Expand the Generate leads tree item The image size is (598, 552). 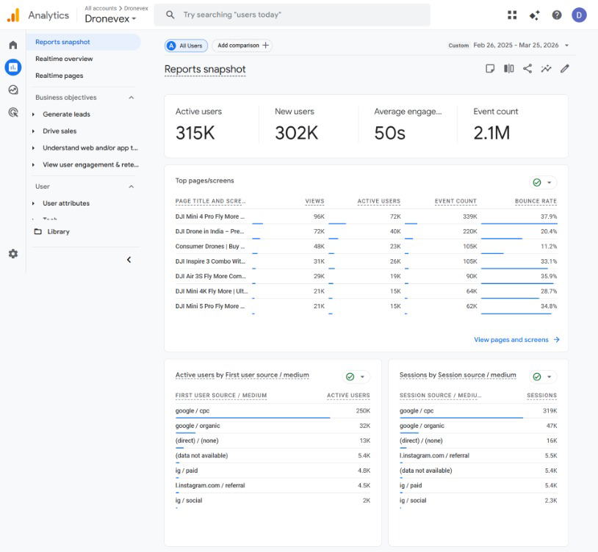(33, 115)
